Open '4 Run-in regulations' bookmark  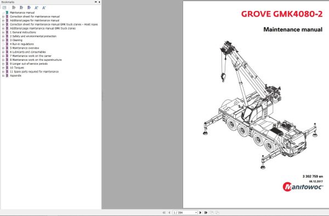pyautogui.click(x=22, y=44)
